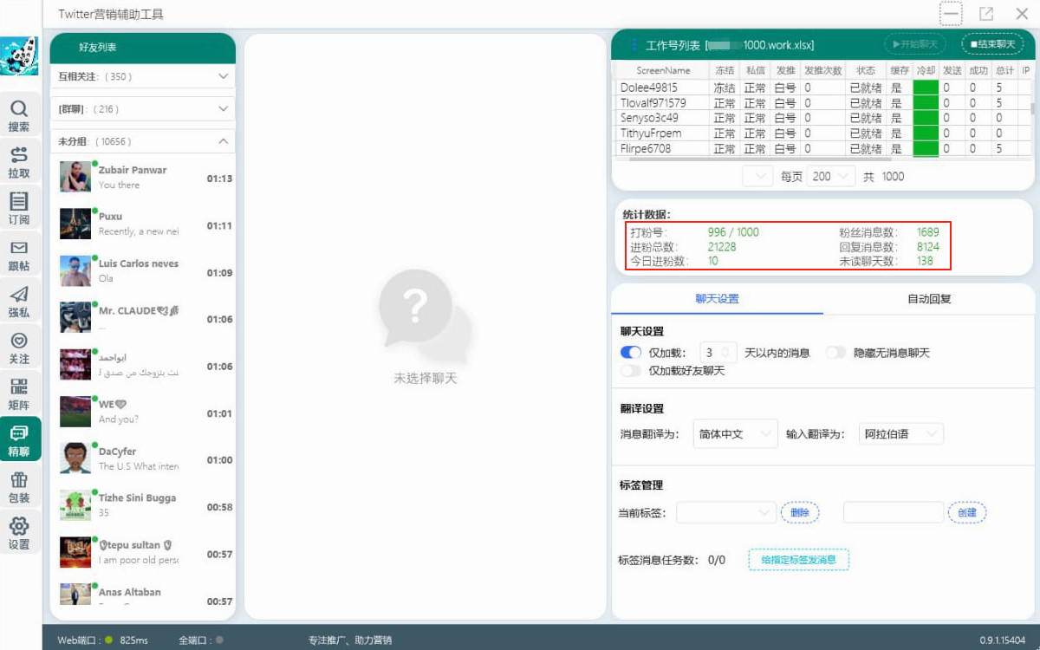Open the 矩阵 matrix module
The image size is (1040, 650).
point(19,394)
